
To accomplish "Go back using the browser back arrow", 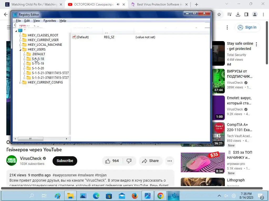I will [x=6, y=15].
